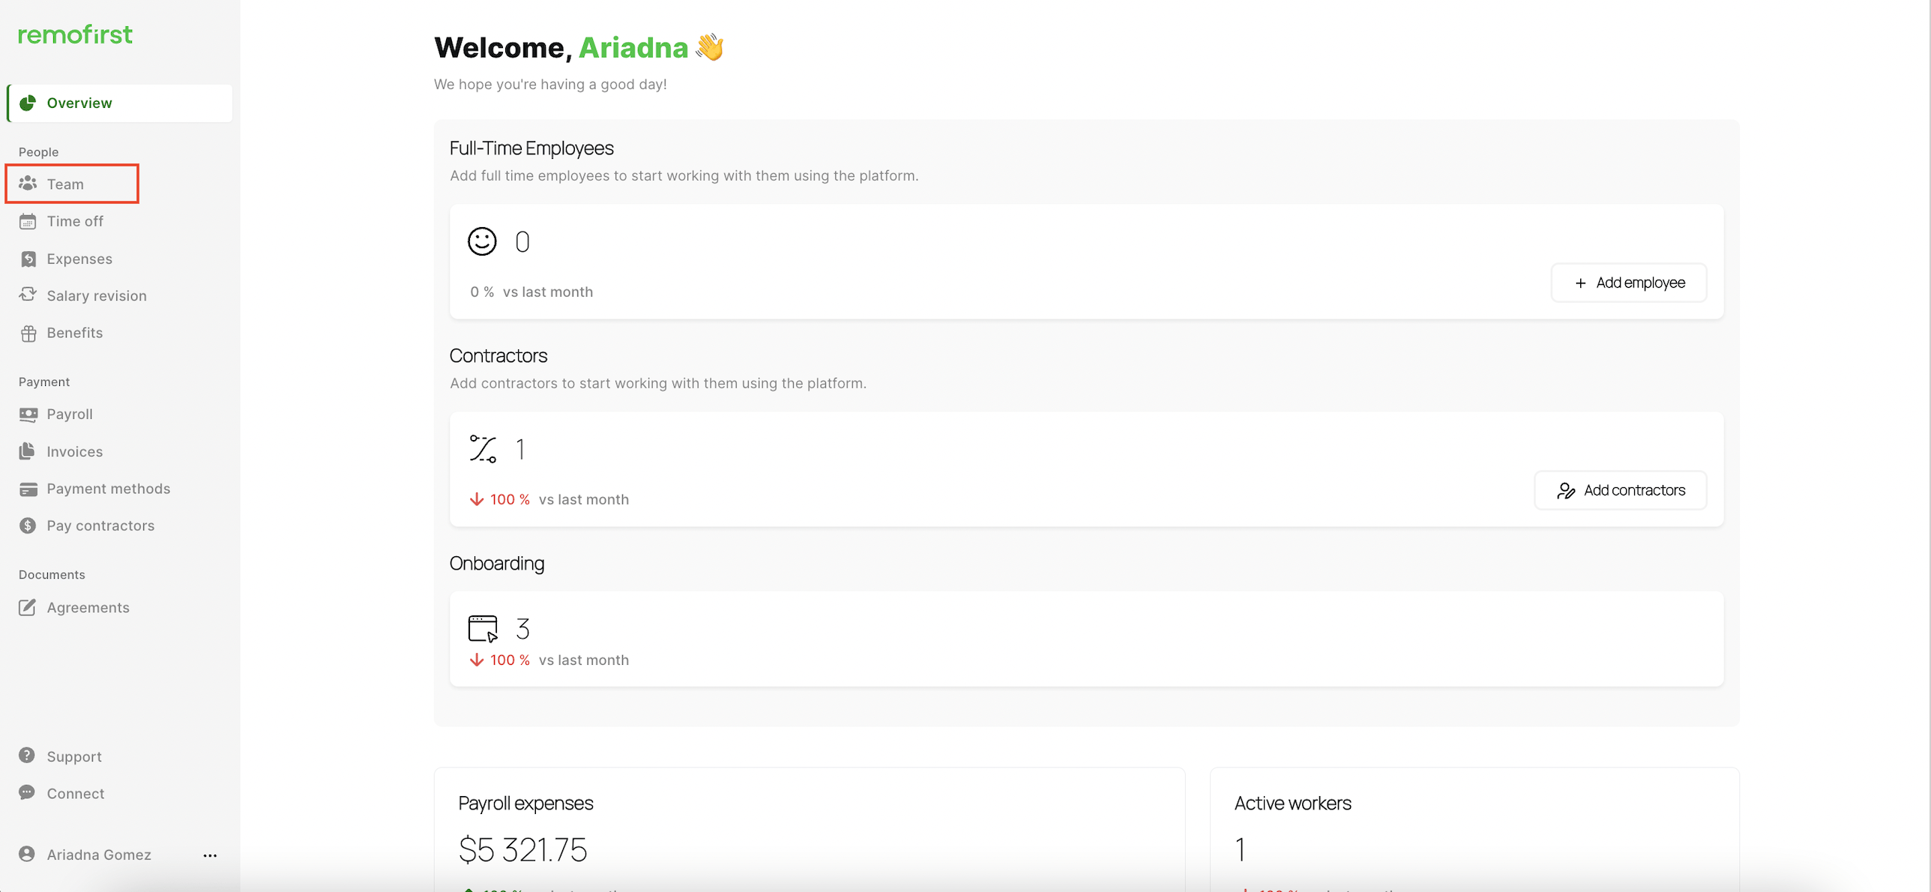This screenshot has height=892, width=1931.
Task: Open Team via its people icon
Action: point(28,184)
